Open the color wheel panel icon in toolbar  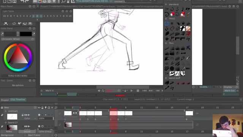tap(40, 2)
